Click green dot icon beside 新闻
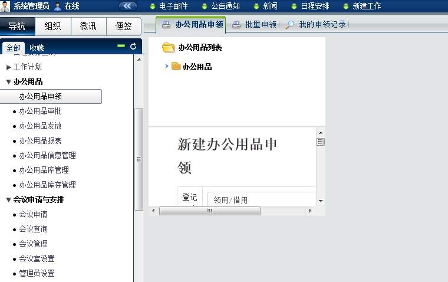 tap(256, 6)
